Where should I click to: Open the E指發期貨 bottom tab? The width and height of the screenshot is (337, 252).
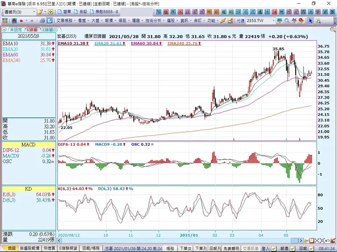pos(68,248)
